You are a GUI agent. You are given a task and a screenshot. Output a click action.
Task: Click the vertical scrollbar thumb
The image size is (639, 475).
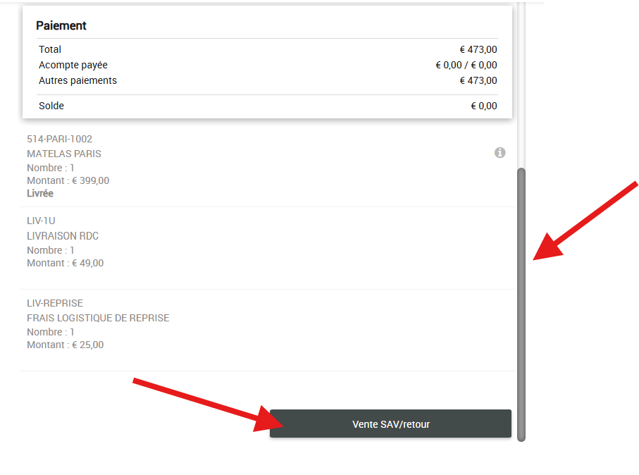pos(521,303)
